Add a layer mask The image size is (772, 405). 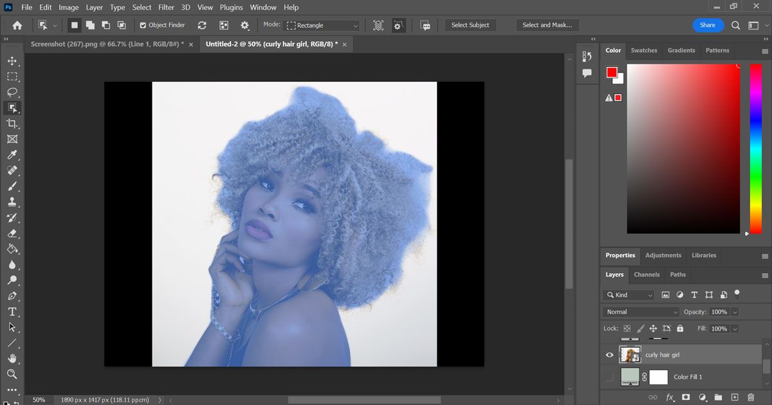[686, 397]
